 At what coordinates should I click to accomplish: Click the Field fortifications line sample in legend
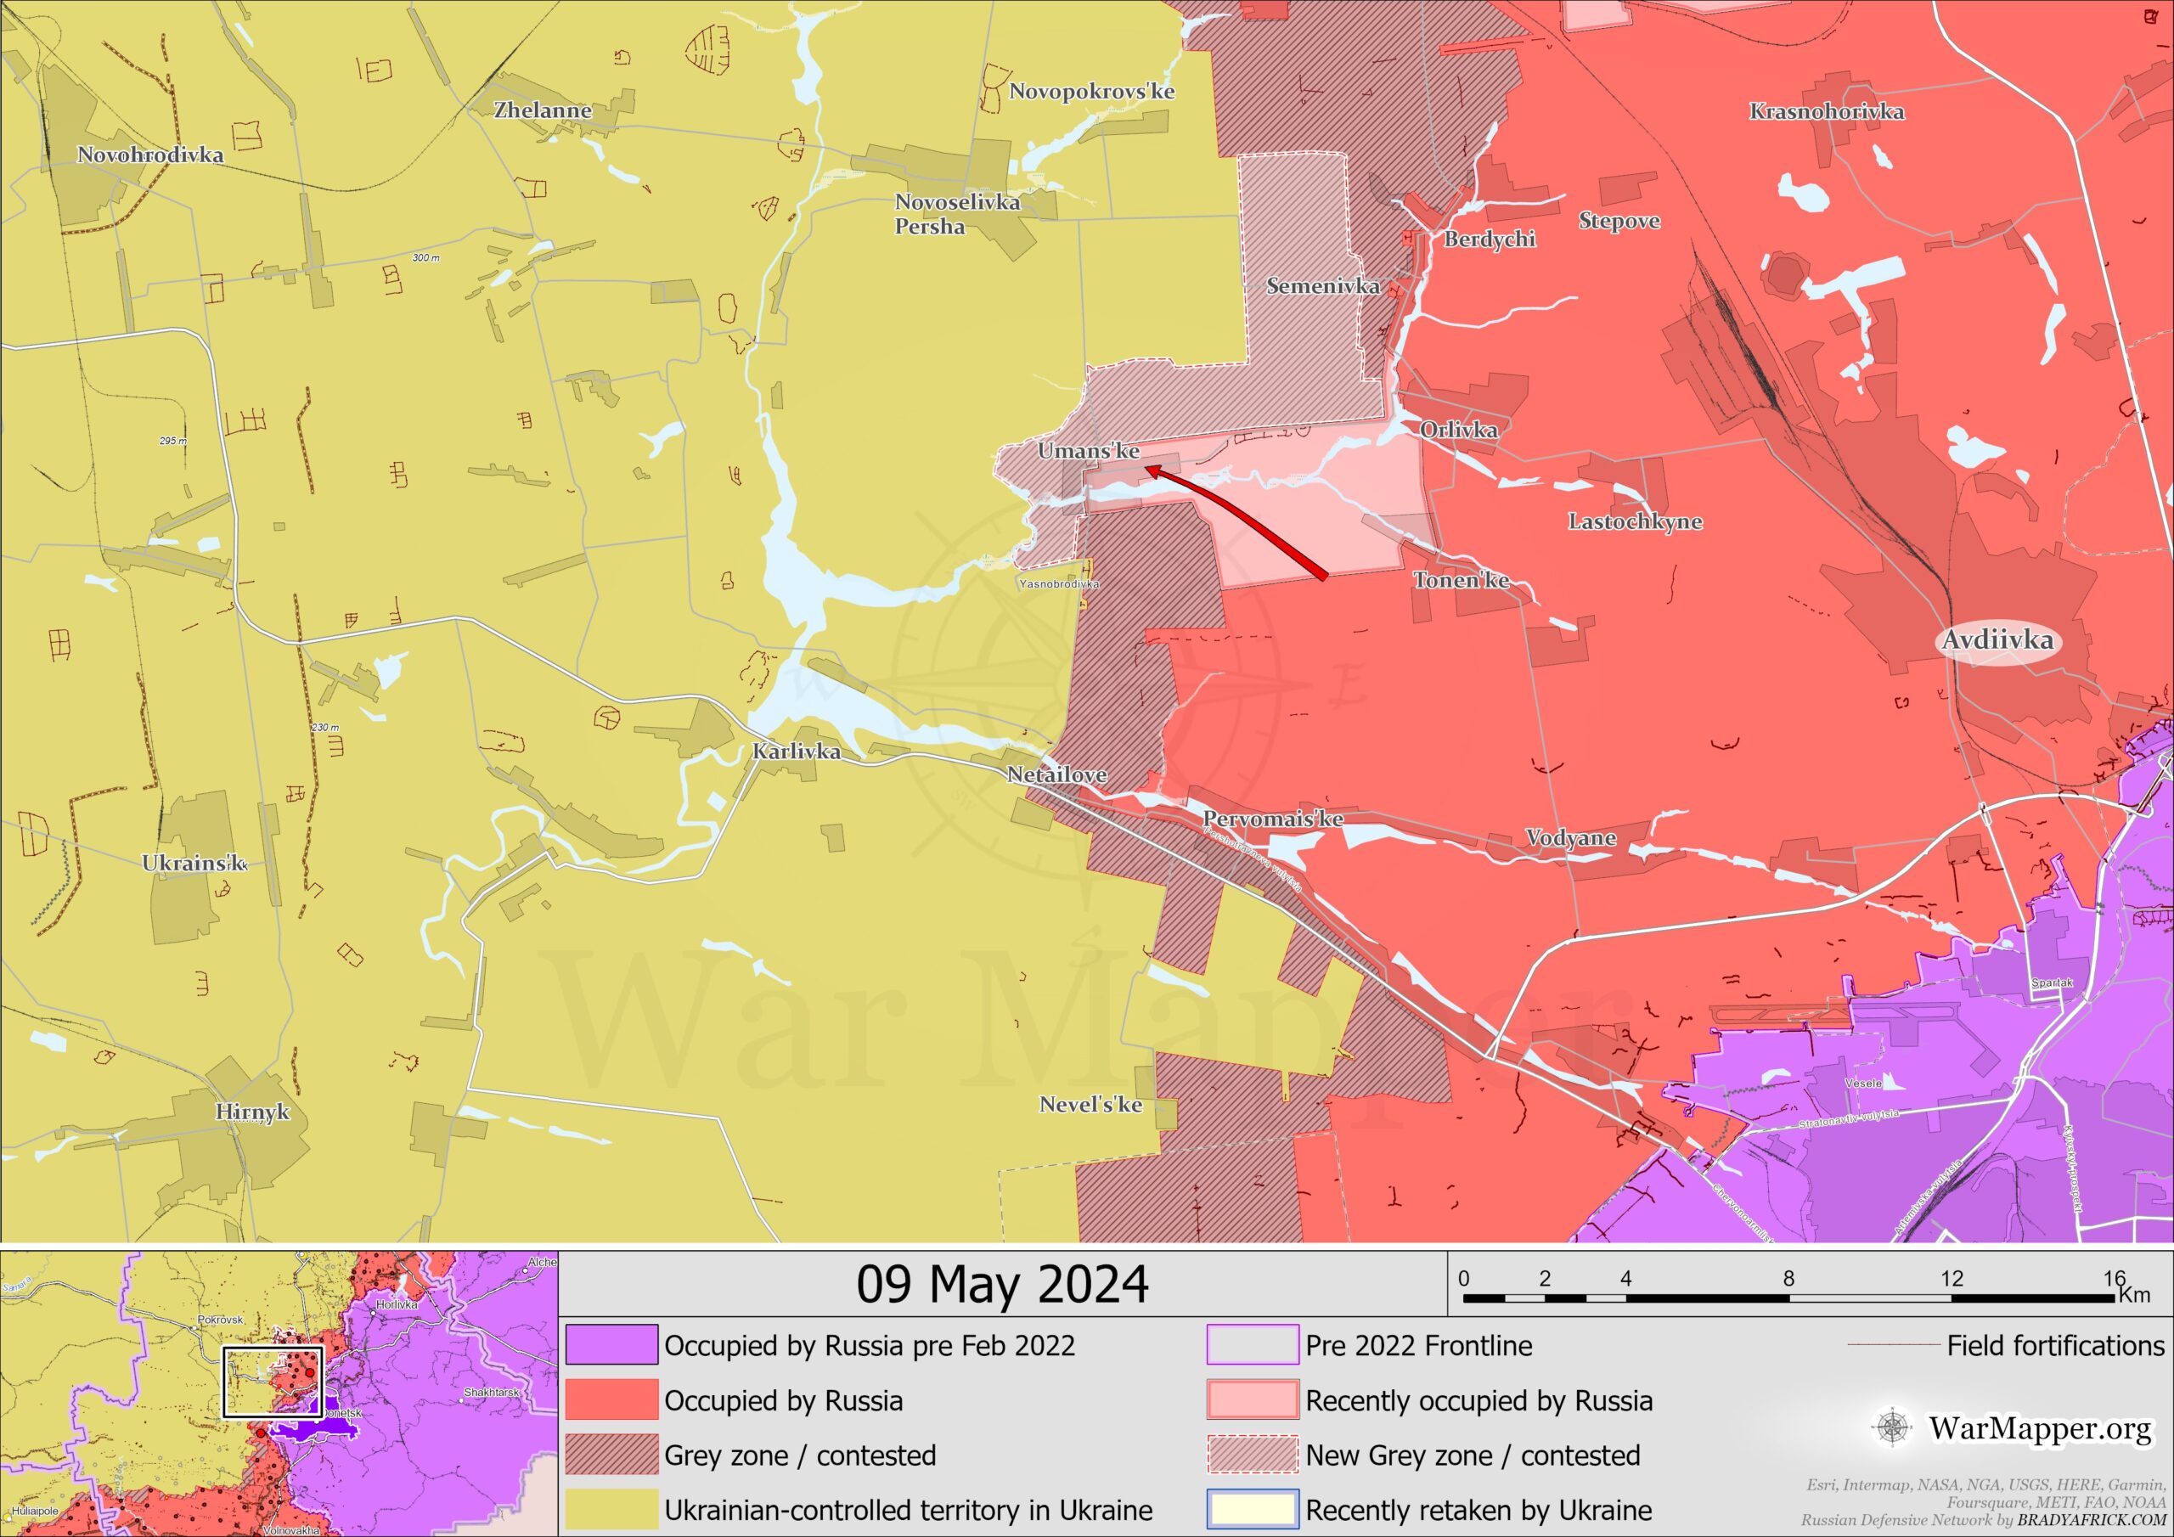click(x=1894, y=1345)
